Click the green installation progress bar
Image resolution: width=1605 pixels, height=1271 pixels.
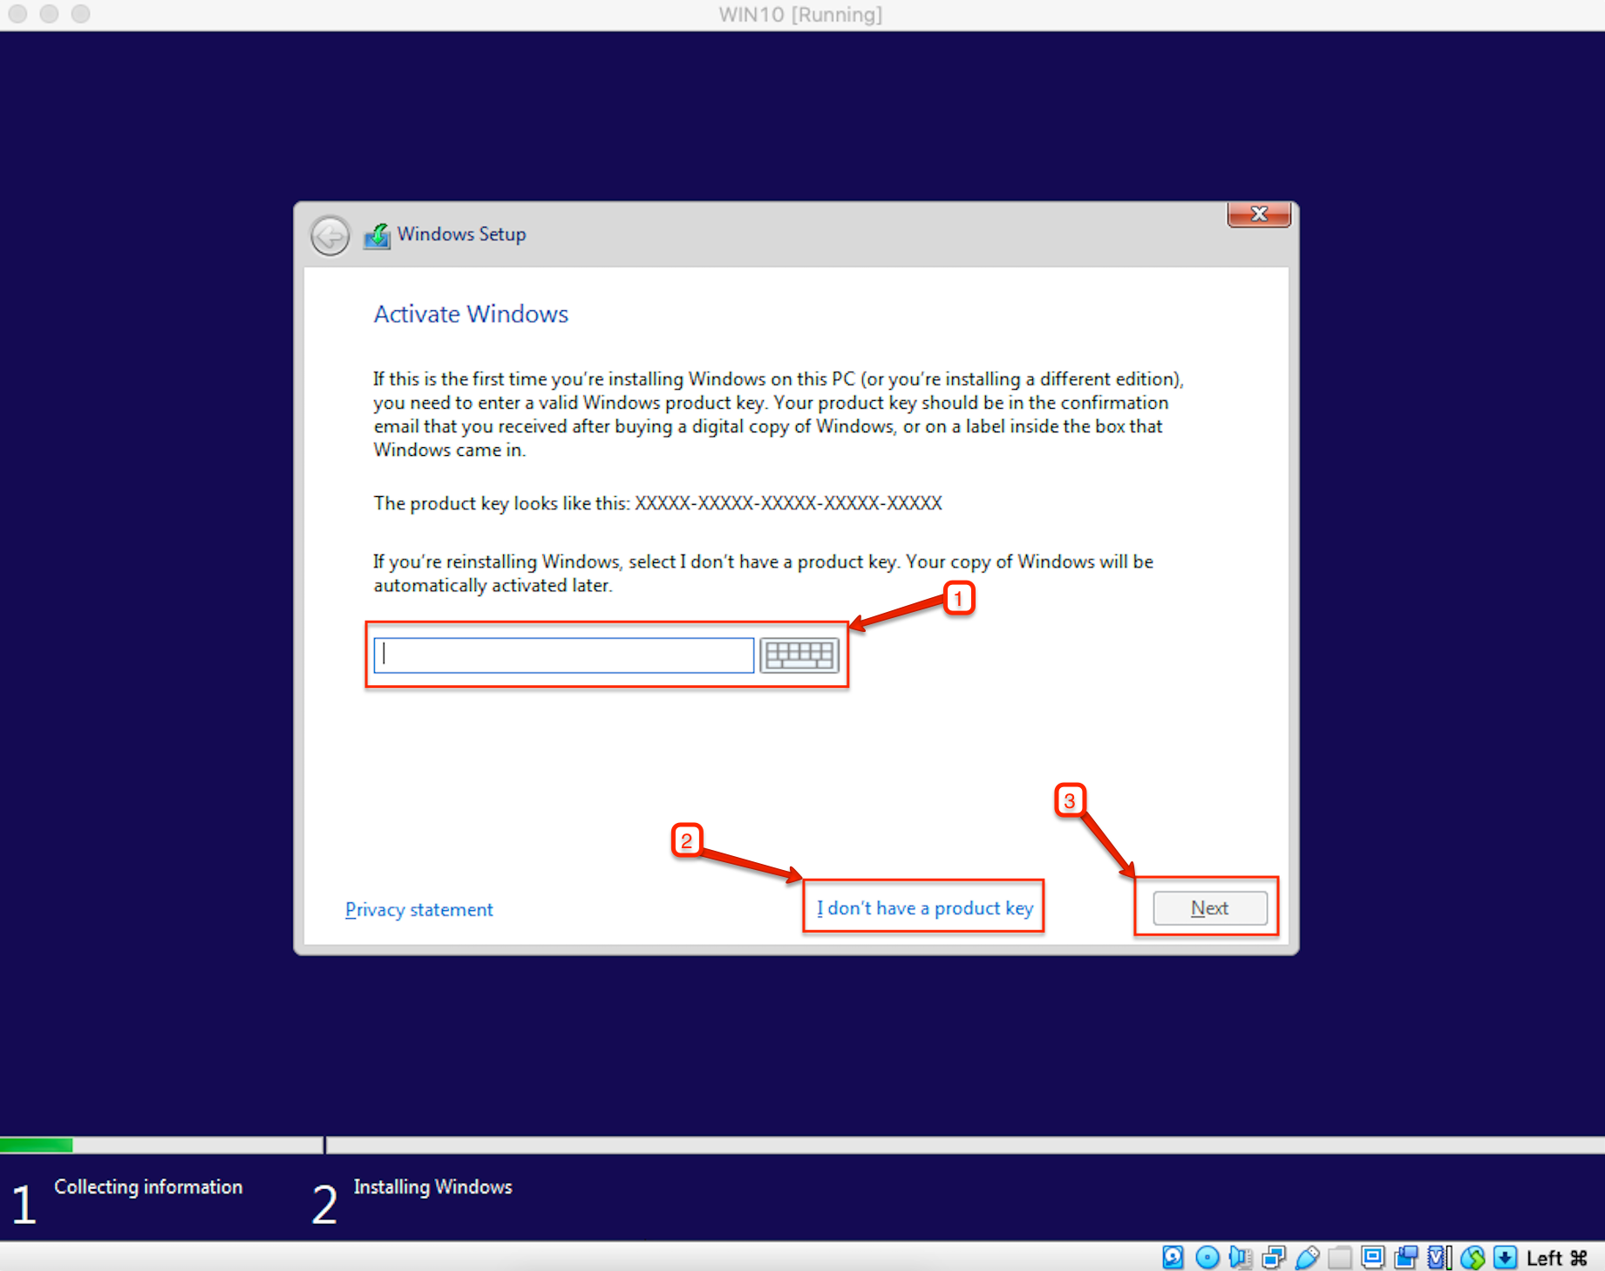[36, 1145]
